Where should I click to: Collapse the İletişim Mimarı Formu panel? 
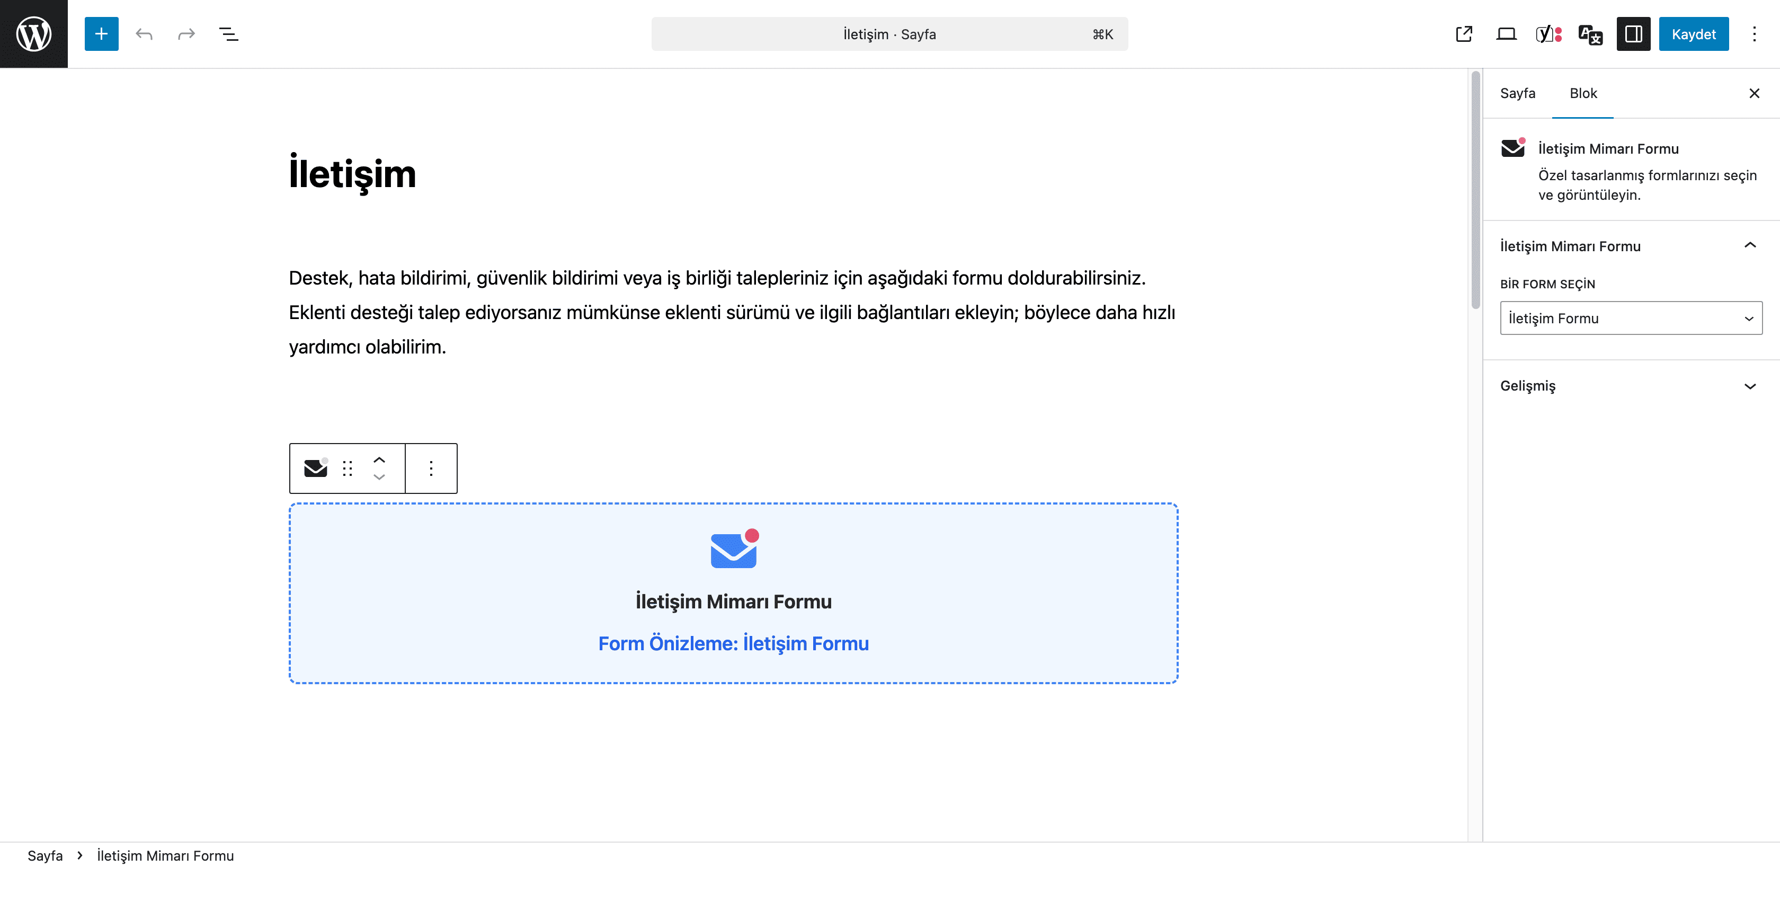[1750, 246]
